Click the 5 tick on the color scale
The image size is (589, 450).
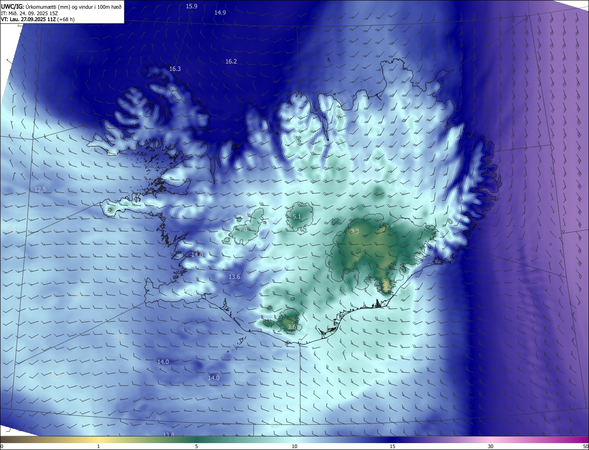196,446
